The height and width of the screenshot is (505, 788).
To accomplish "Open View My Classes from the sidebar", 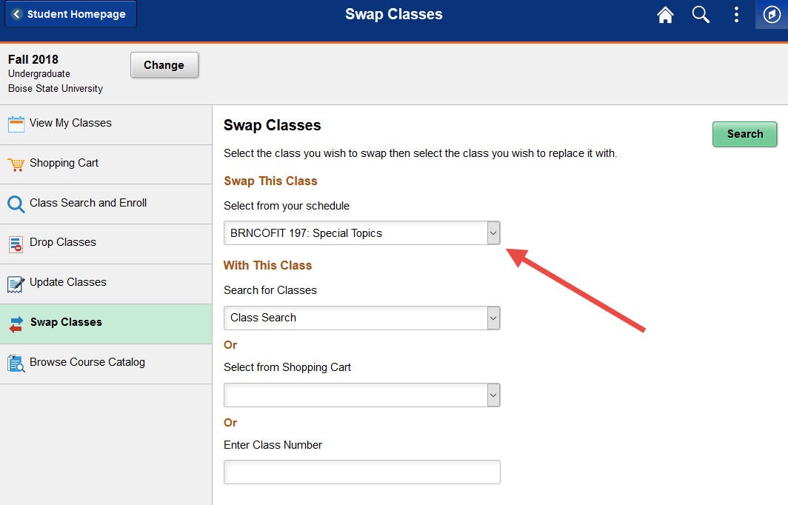I will (106, 124).
